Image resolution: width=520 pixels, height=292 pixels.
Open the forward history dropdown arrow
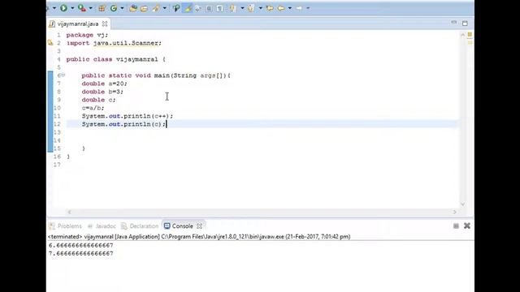click(x=308, y=8)
